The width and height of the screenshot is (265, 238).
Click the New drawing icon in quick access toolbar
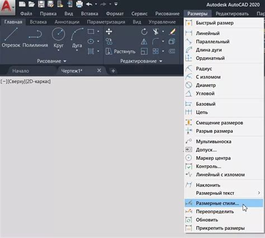[22, 4]
